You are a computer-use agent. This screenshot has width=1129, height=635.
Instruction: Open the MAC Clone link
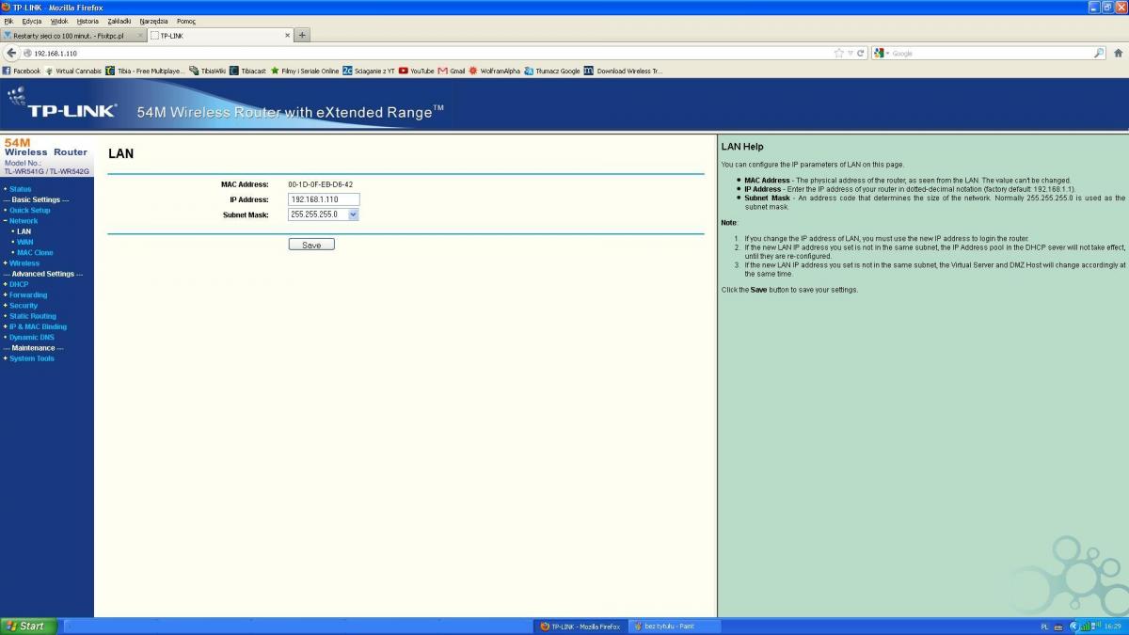[35, 252]
